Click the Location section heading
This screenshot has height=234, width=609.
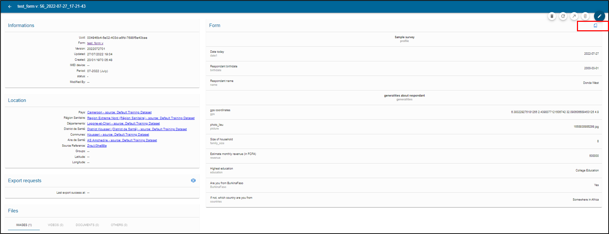click(x=17, y=101)
